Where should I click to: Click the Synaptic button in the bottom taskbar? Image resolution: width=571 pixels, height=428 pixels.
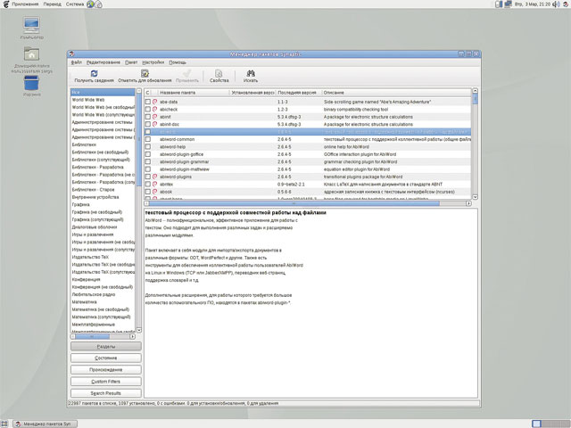pyautogui.click(x=46, y=424)
